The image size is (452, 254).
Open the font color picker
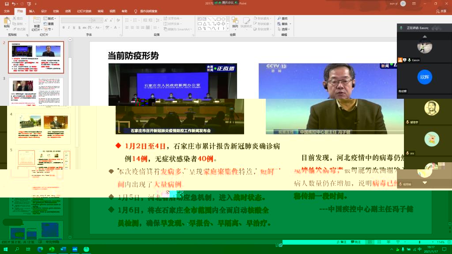pos(116,28)
